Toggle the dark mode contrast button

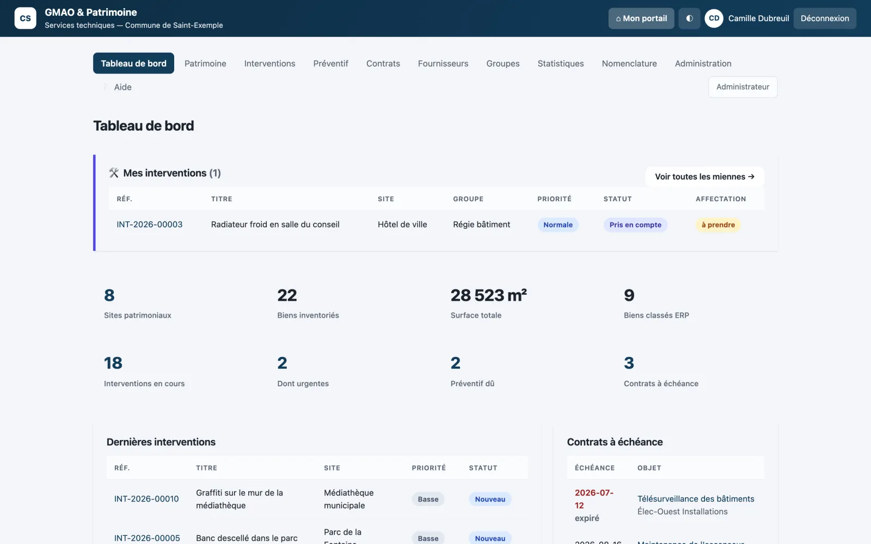[689, 18]
